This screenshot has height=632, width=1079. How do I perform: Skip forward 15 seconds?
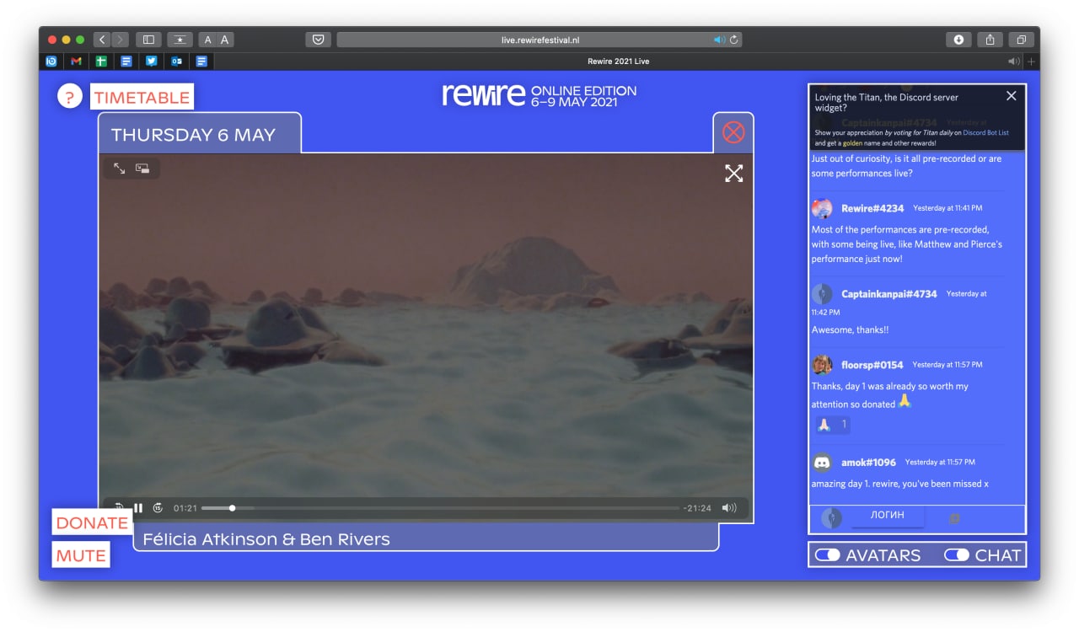[x=158, y=508]
